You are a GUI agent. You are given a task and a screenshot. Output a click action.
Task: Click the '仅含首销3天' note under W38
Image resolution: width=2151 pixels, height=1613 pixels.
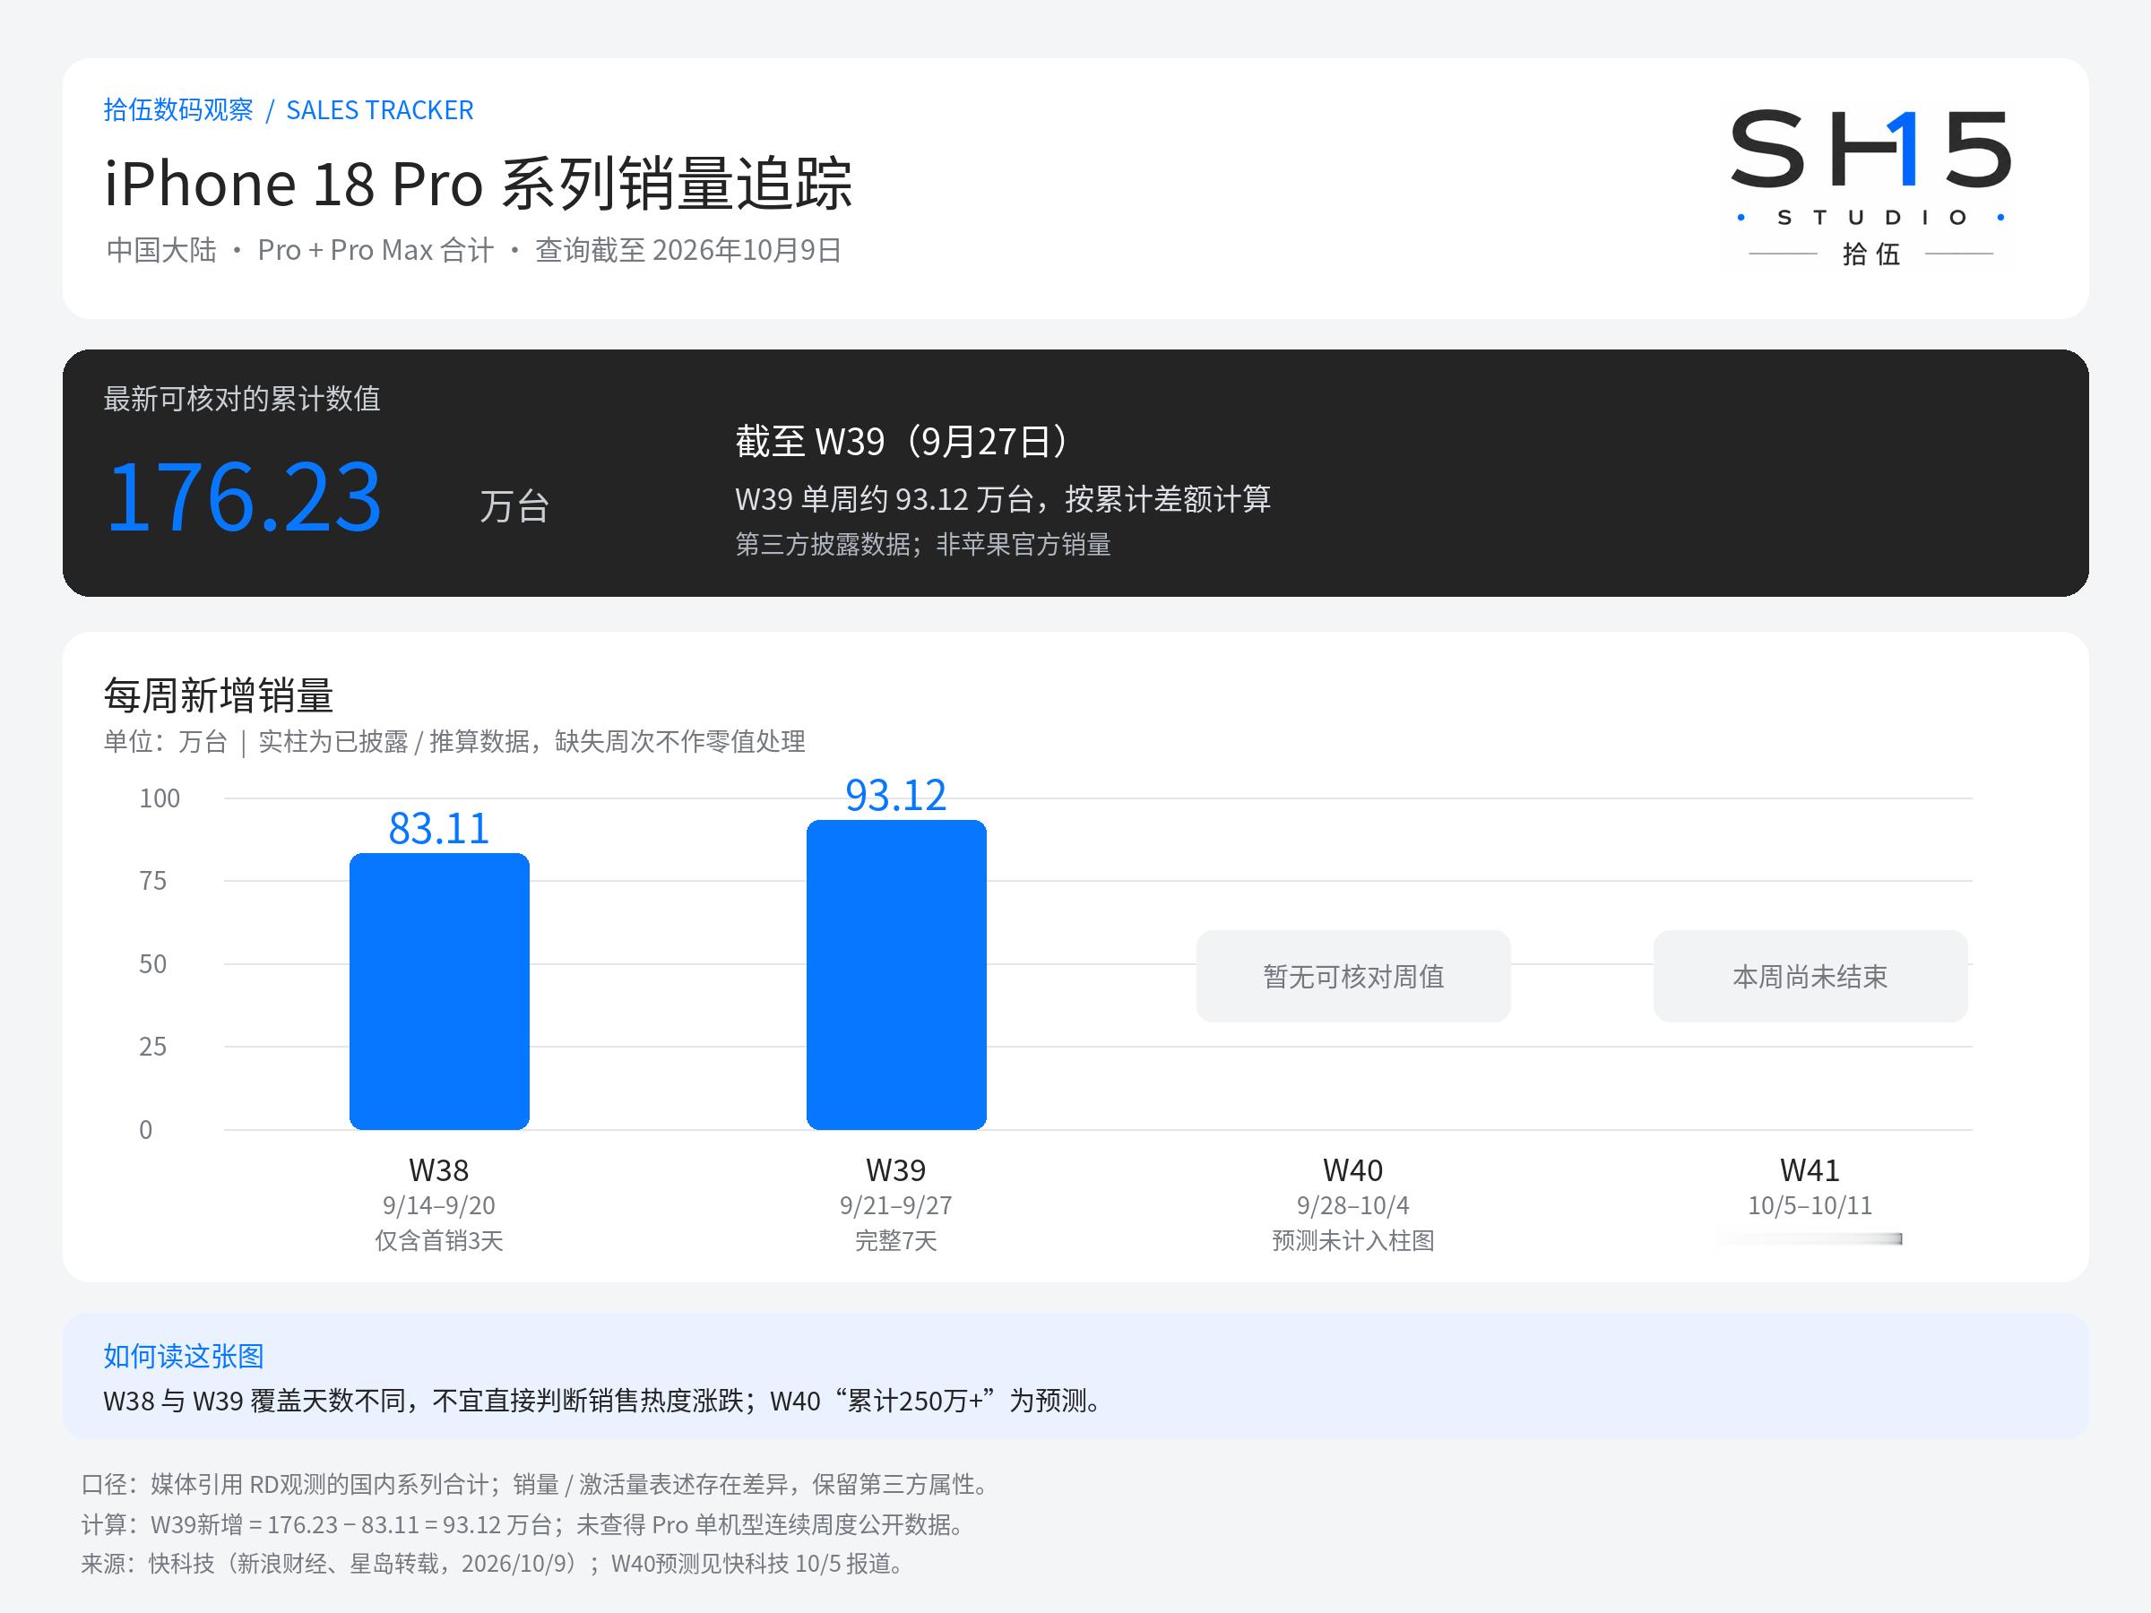[438, 1240]
